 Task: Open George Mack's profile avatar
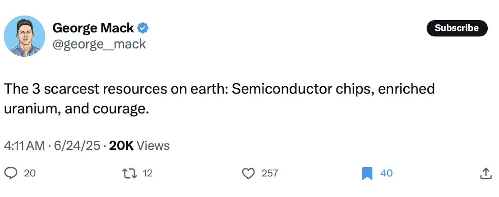point(25,36)
